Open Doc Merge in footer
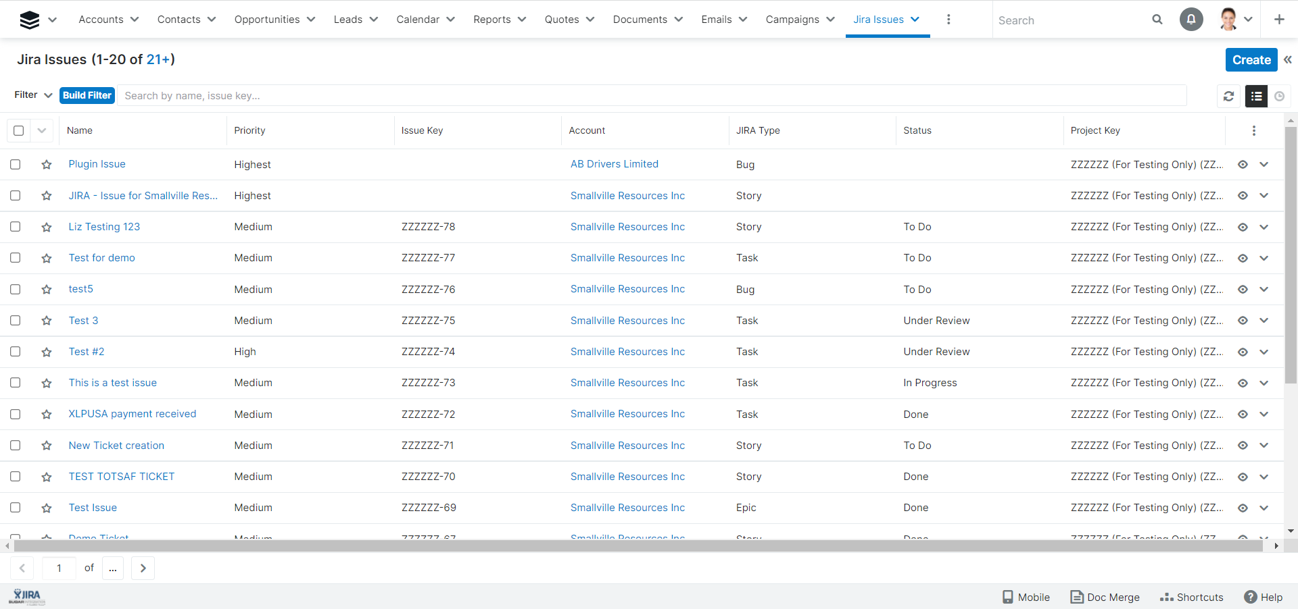1298x609 pixels. tap(1105, 597)
